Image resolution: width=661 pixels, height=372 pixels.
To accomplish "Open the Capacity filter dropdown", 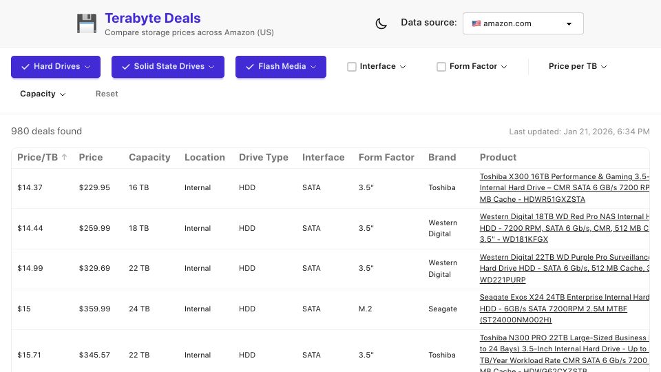I will click(x=43, y=94).
